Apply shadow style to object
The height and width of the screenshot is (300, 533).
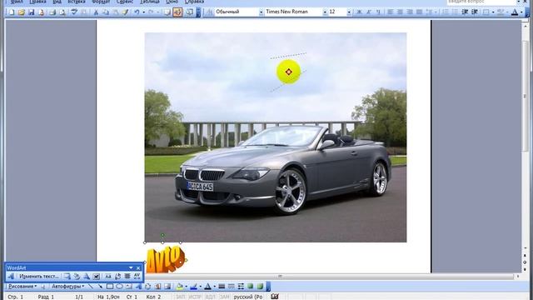(250, 287)
